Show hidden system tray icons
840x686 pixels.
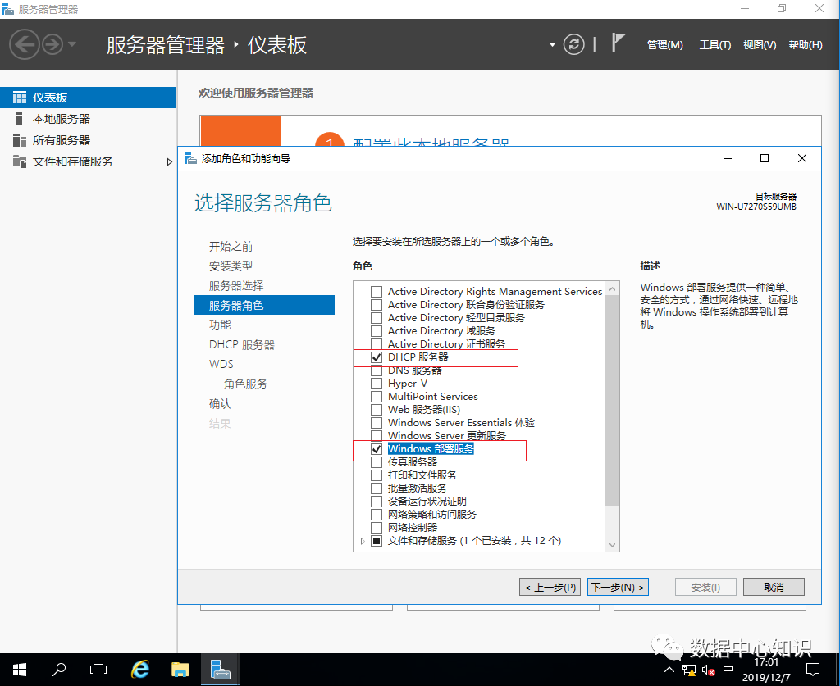669,670
